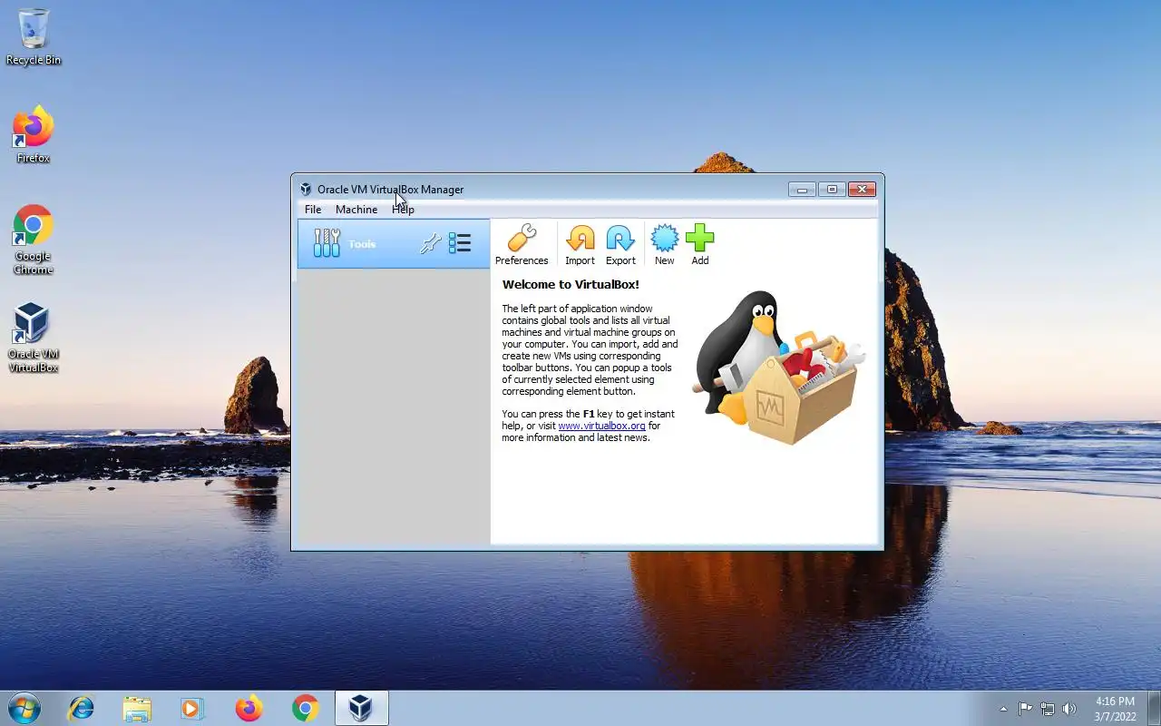This screenshot has width=1161, height=726.
Task: Minimize the VirtualBox Manager window
Action: [802, 189]
